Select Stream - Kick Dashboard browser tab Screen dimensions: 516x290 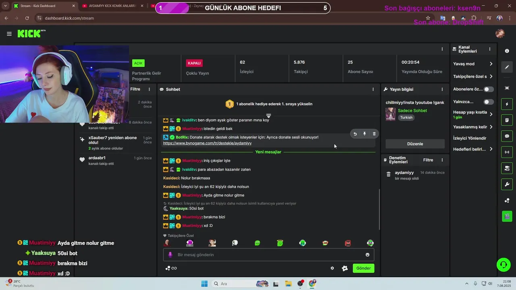coord(44,6)
